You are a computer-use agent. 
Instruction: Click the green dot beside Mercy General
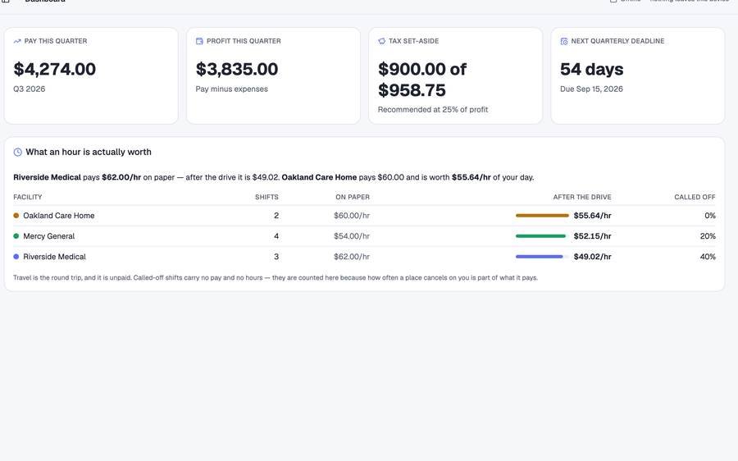coord(16,236)
